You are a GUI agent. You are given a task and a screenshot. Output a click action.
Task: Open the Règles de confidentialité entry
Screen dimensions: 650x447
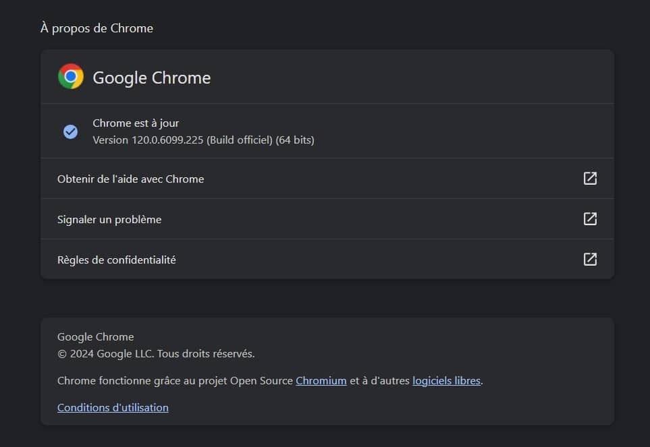[x=327, y=259]
